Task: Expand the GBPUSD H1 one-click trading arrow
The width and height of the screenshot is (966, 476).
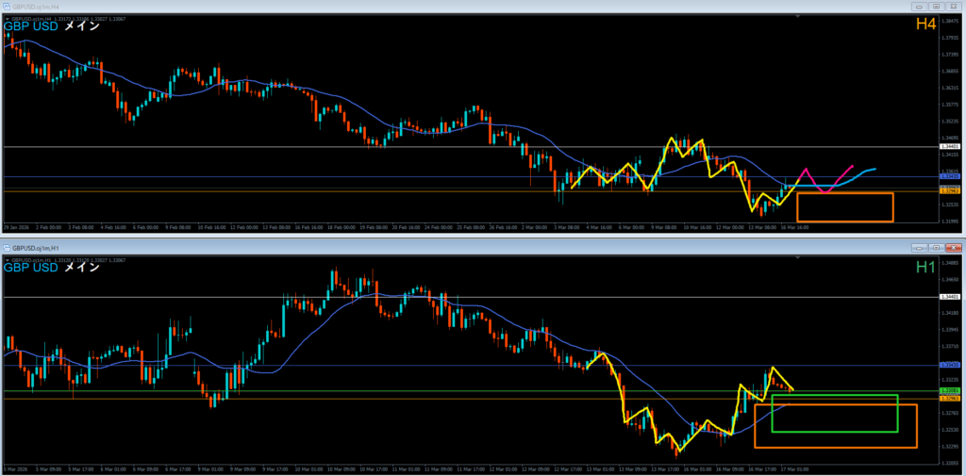Action: 8,257
